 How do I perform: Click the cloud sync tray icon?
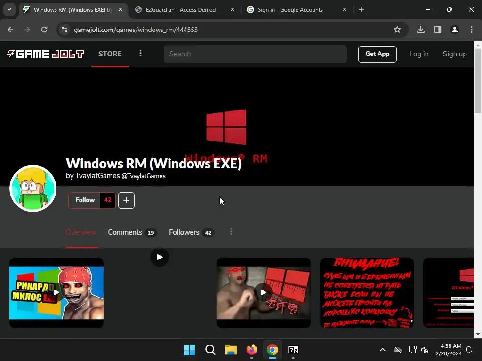point(398,350)
